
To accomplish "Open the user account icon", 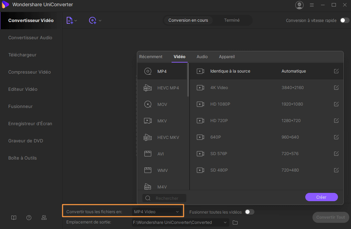I will click(x=299, y=5).
